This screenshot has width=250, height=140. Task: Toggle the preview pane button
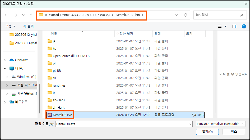click(234, 26)
